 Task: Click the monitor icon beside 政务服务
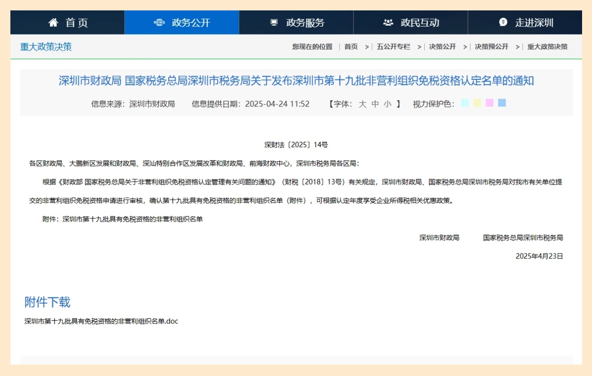tap(274, 23)
